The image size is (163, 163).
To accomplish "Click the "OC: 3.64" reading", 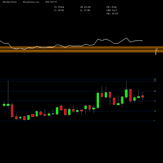I will [111, 7].
